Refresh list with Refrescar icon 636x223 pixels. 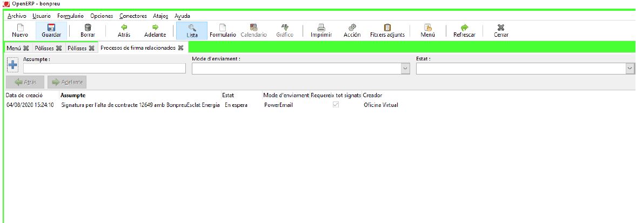[464, 31]
